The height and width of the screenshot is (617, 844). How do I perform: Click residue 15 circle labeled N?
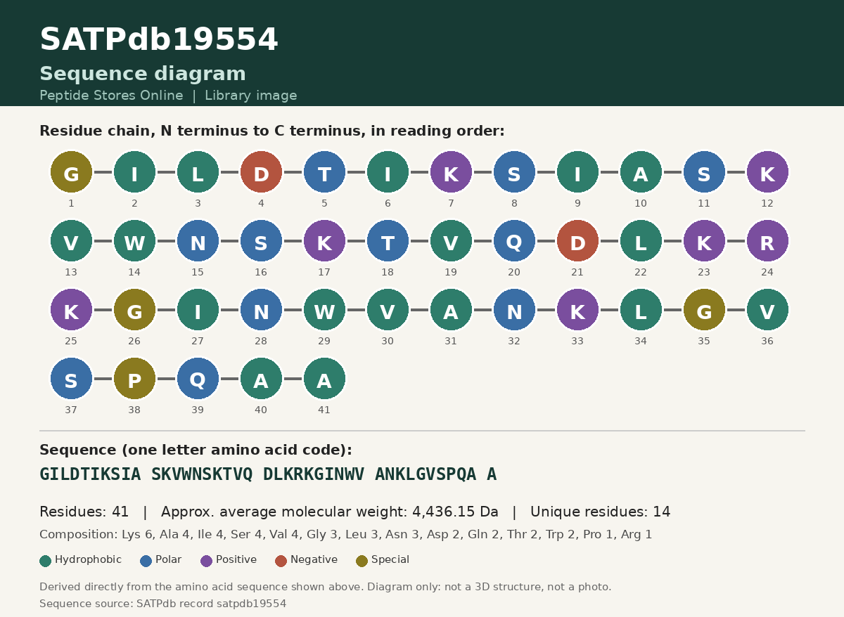point(198,241)
